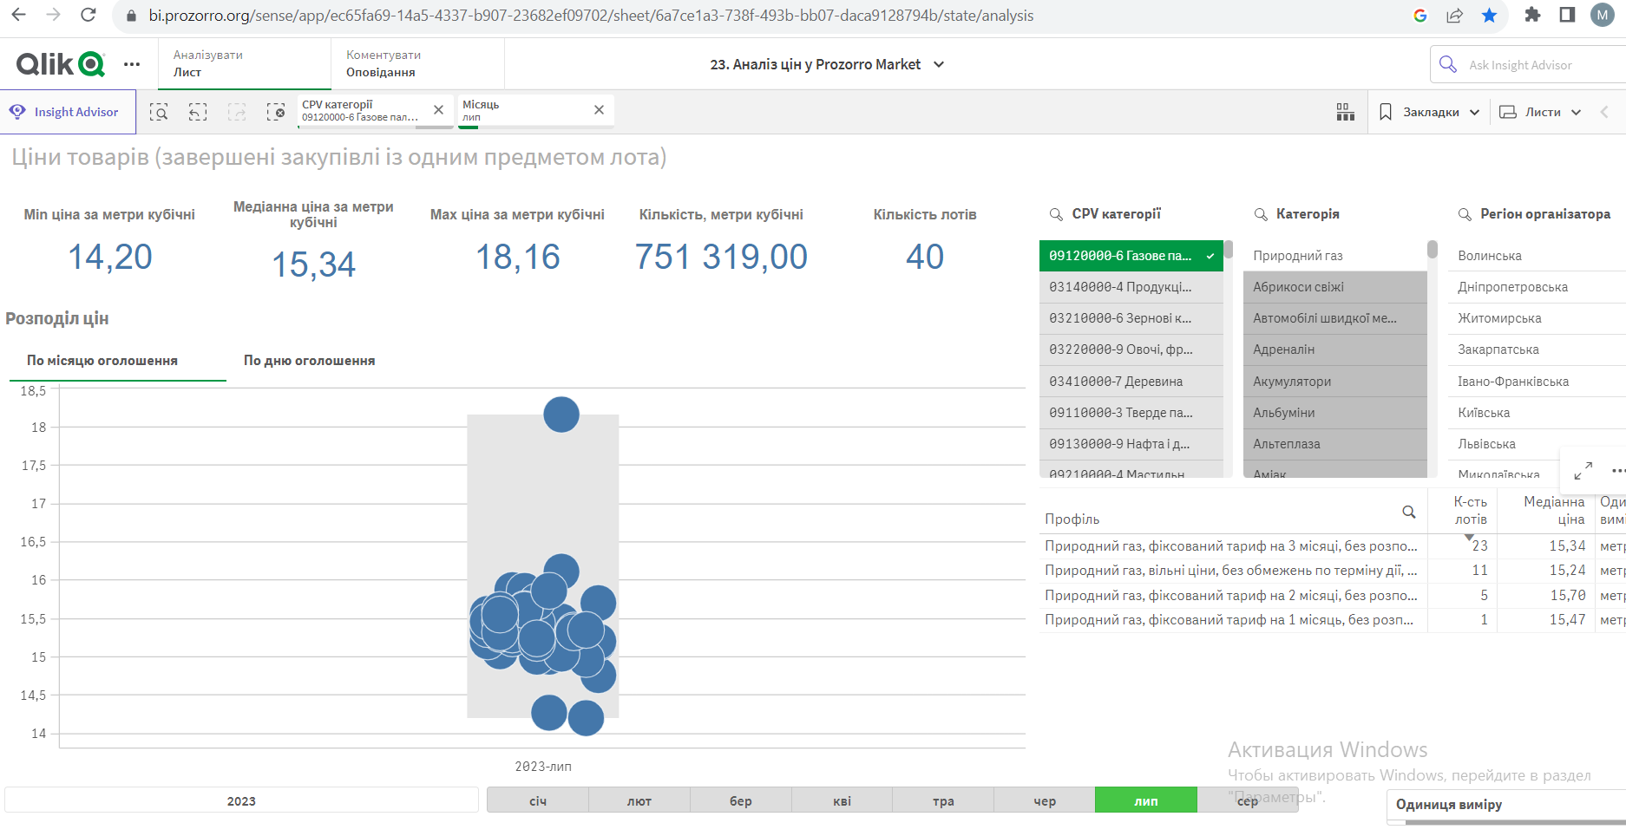Image resolution: width=1626 pixels, height=836 pixels.
Task: Select Волинська region
Action: click(x=1537, y=256)
